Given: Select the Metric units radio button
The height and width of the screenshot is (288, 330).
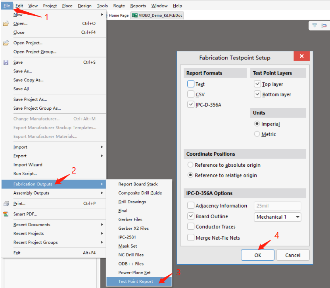Looking at the screenshot, I should pyautogui.click(x=257, y=134).
